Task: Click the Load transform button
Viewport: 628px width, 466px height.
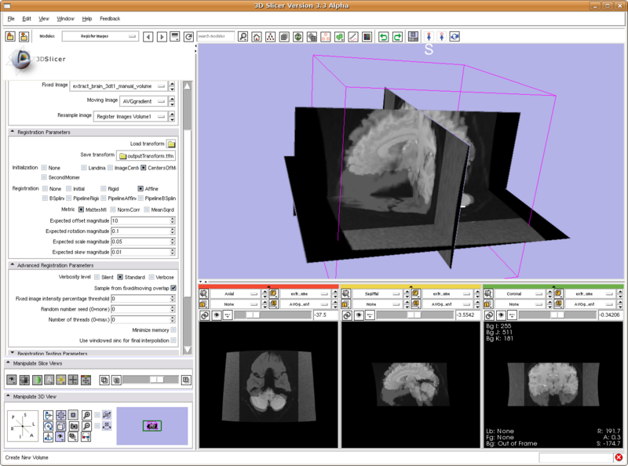Action: [171, 144]
